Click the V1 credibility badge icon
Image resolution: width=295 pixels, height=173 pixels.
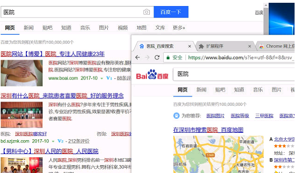tap(109, 78)
